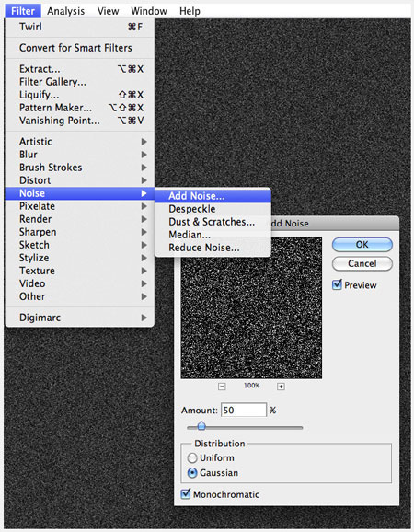
Task: Choose Add Noise from Noise submenu
Action: [x=213, y=196]
